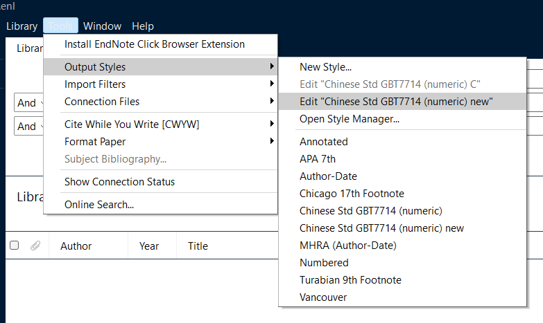Screen dimensions: 543x323
Task: Close the open Tools menu
Action: tap(60, 26)
